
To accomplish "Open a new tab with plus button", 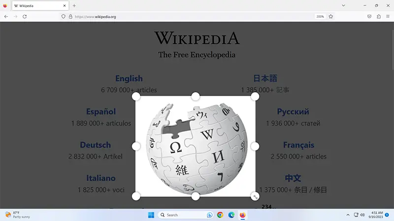I will pos(74,5).
